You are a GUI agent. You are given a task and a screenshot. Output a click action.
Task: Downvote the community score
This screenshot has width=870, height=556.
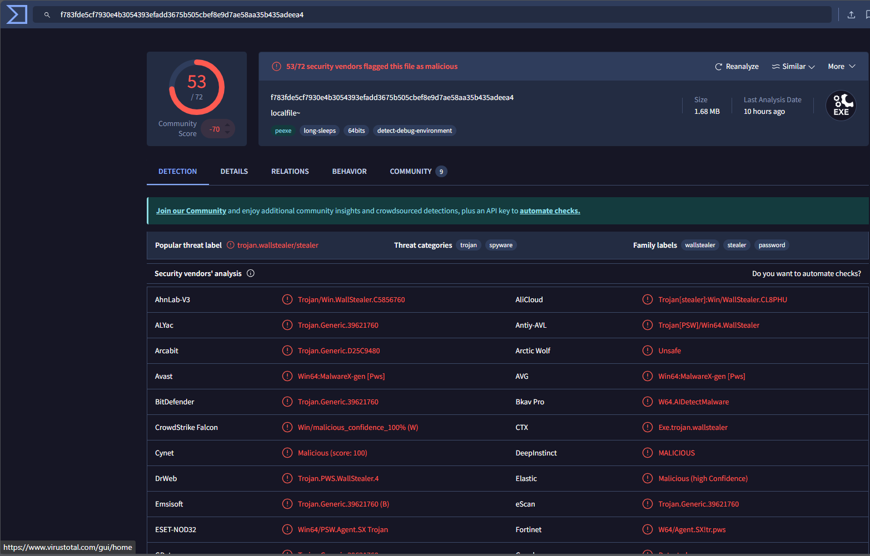point(227,133)
